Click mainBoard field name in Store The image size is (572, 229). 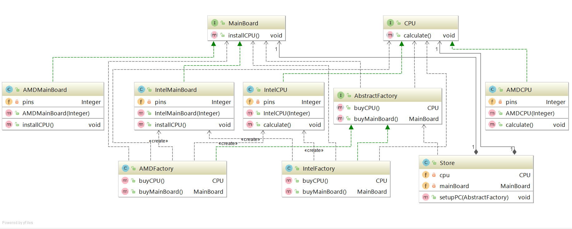tap(454, 186)
